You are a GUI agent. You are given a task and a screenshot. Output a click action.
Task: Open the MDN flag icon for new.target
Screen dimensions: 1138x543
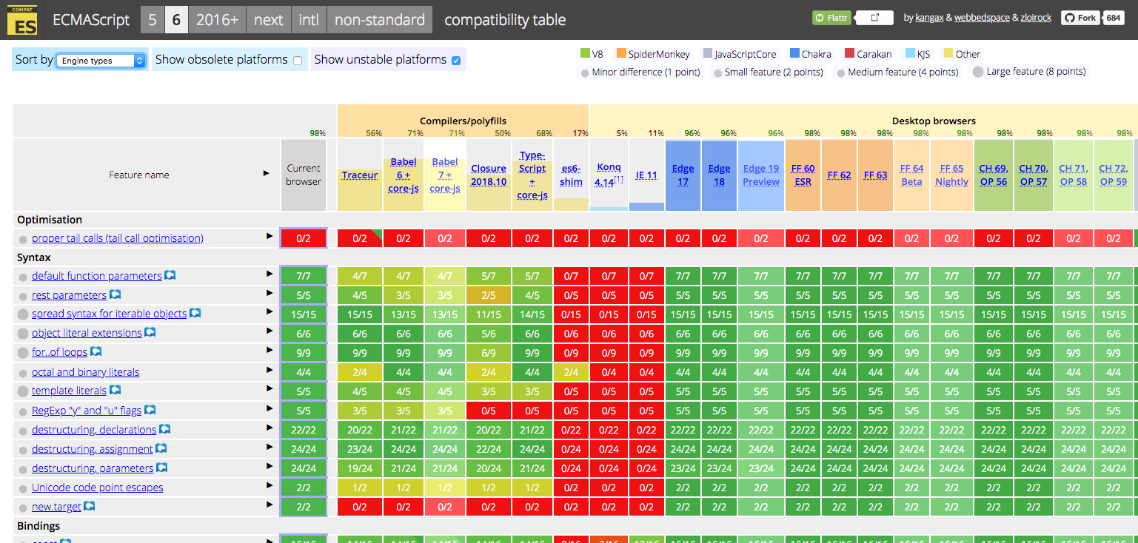(x=90, y=506)
